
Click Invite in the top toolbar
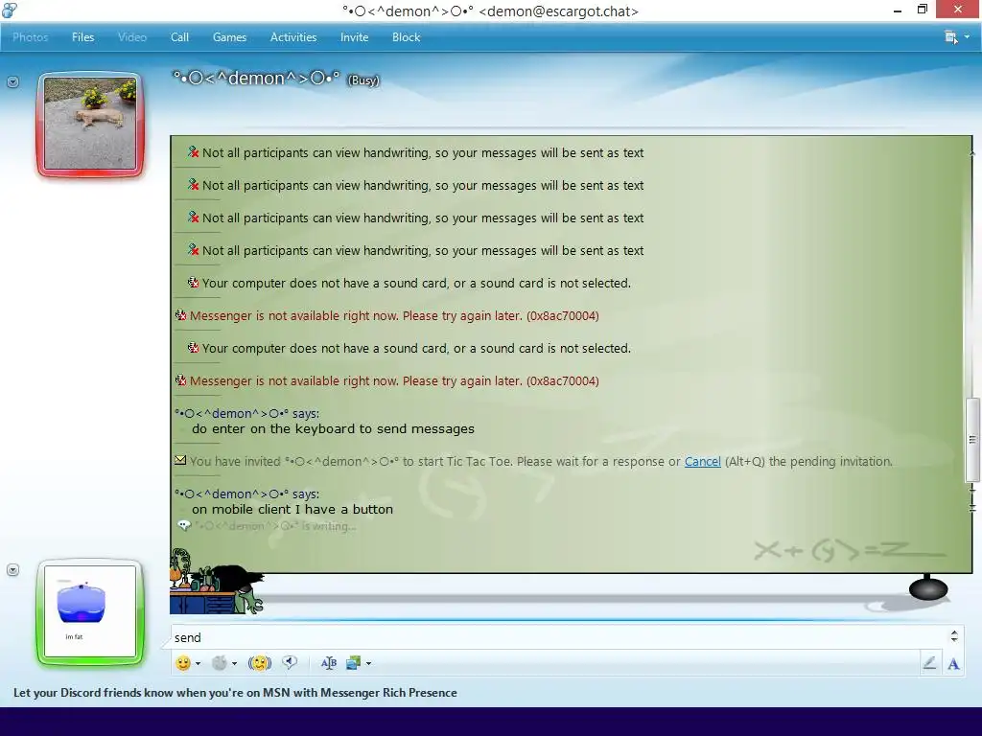tap(354, 37)
